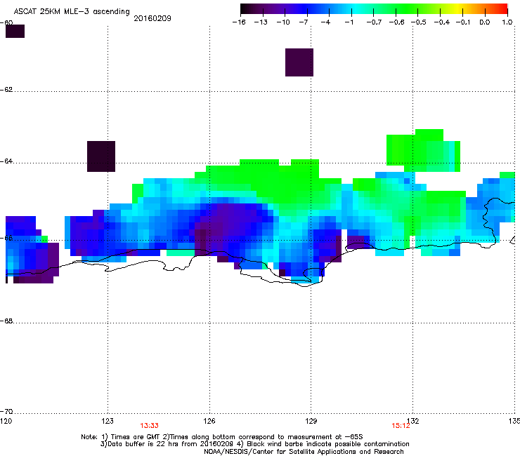The height and width of the screenshot is (456, 520).
Task: Click the latitude label -70
Action: pyautogui.click(x=6, y=412)
